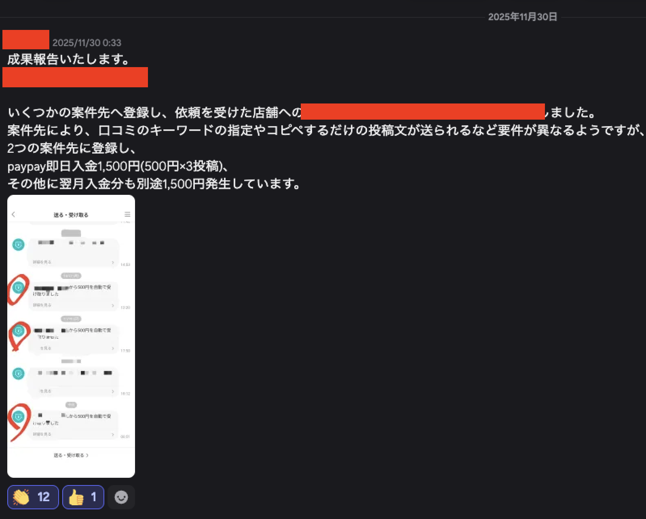Viewport: 646px width, 519px height.
Task: Open the hamburger menu in the payment screenshot
Action: pos(127,214)
